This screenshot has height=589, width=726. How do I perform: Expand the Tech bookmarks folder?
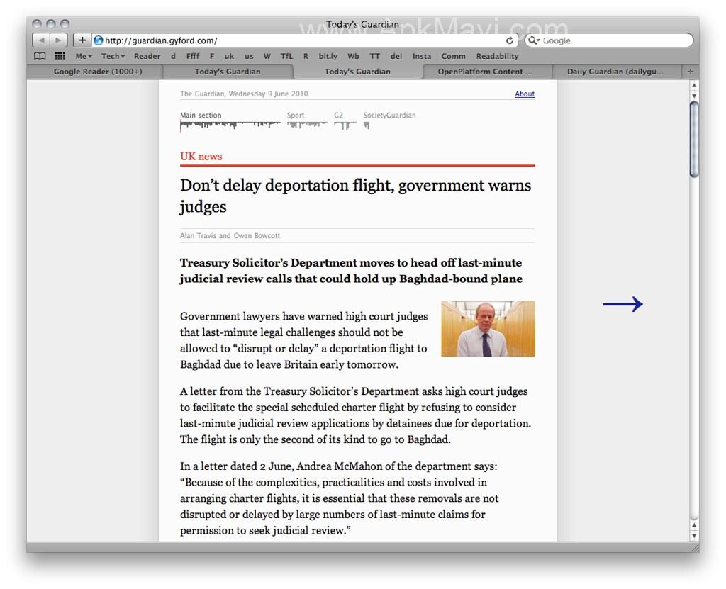(113, 56)
